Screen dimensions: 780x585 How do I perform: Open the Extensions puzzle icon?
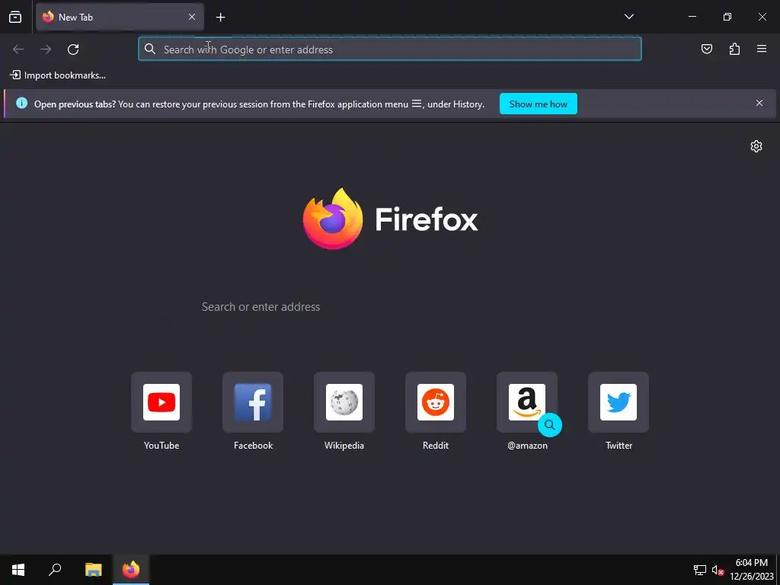(x=734, y=49)
